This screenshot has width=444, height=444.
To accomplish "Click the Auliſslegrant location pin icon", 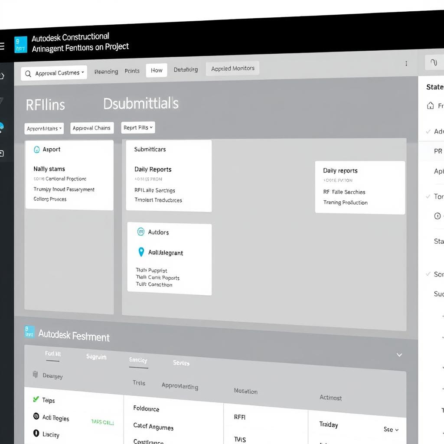I will point(141,252).
